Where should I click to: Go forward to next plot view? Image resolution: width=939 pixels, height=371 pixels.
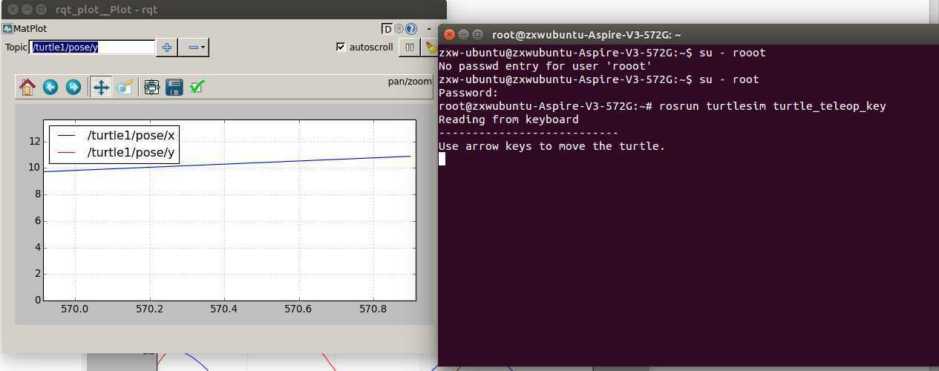[73, 87]
